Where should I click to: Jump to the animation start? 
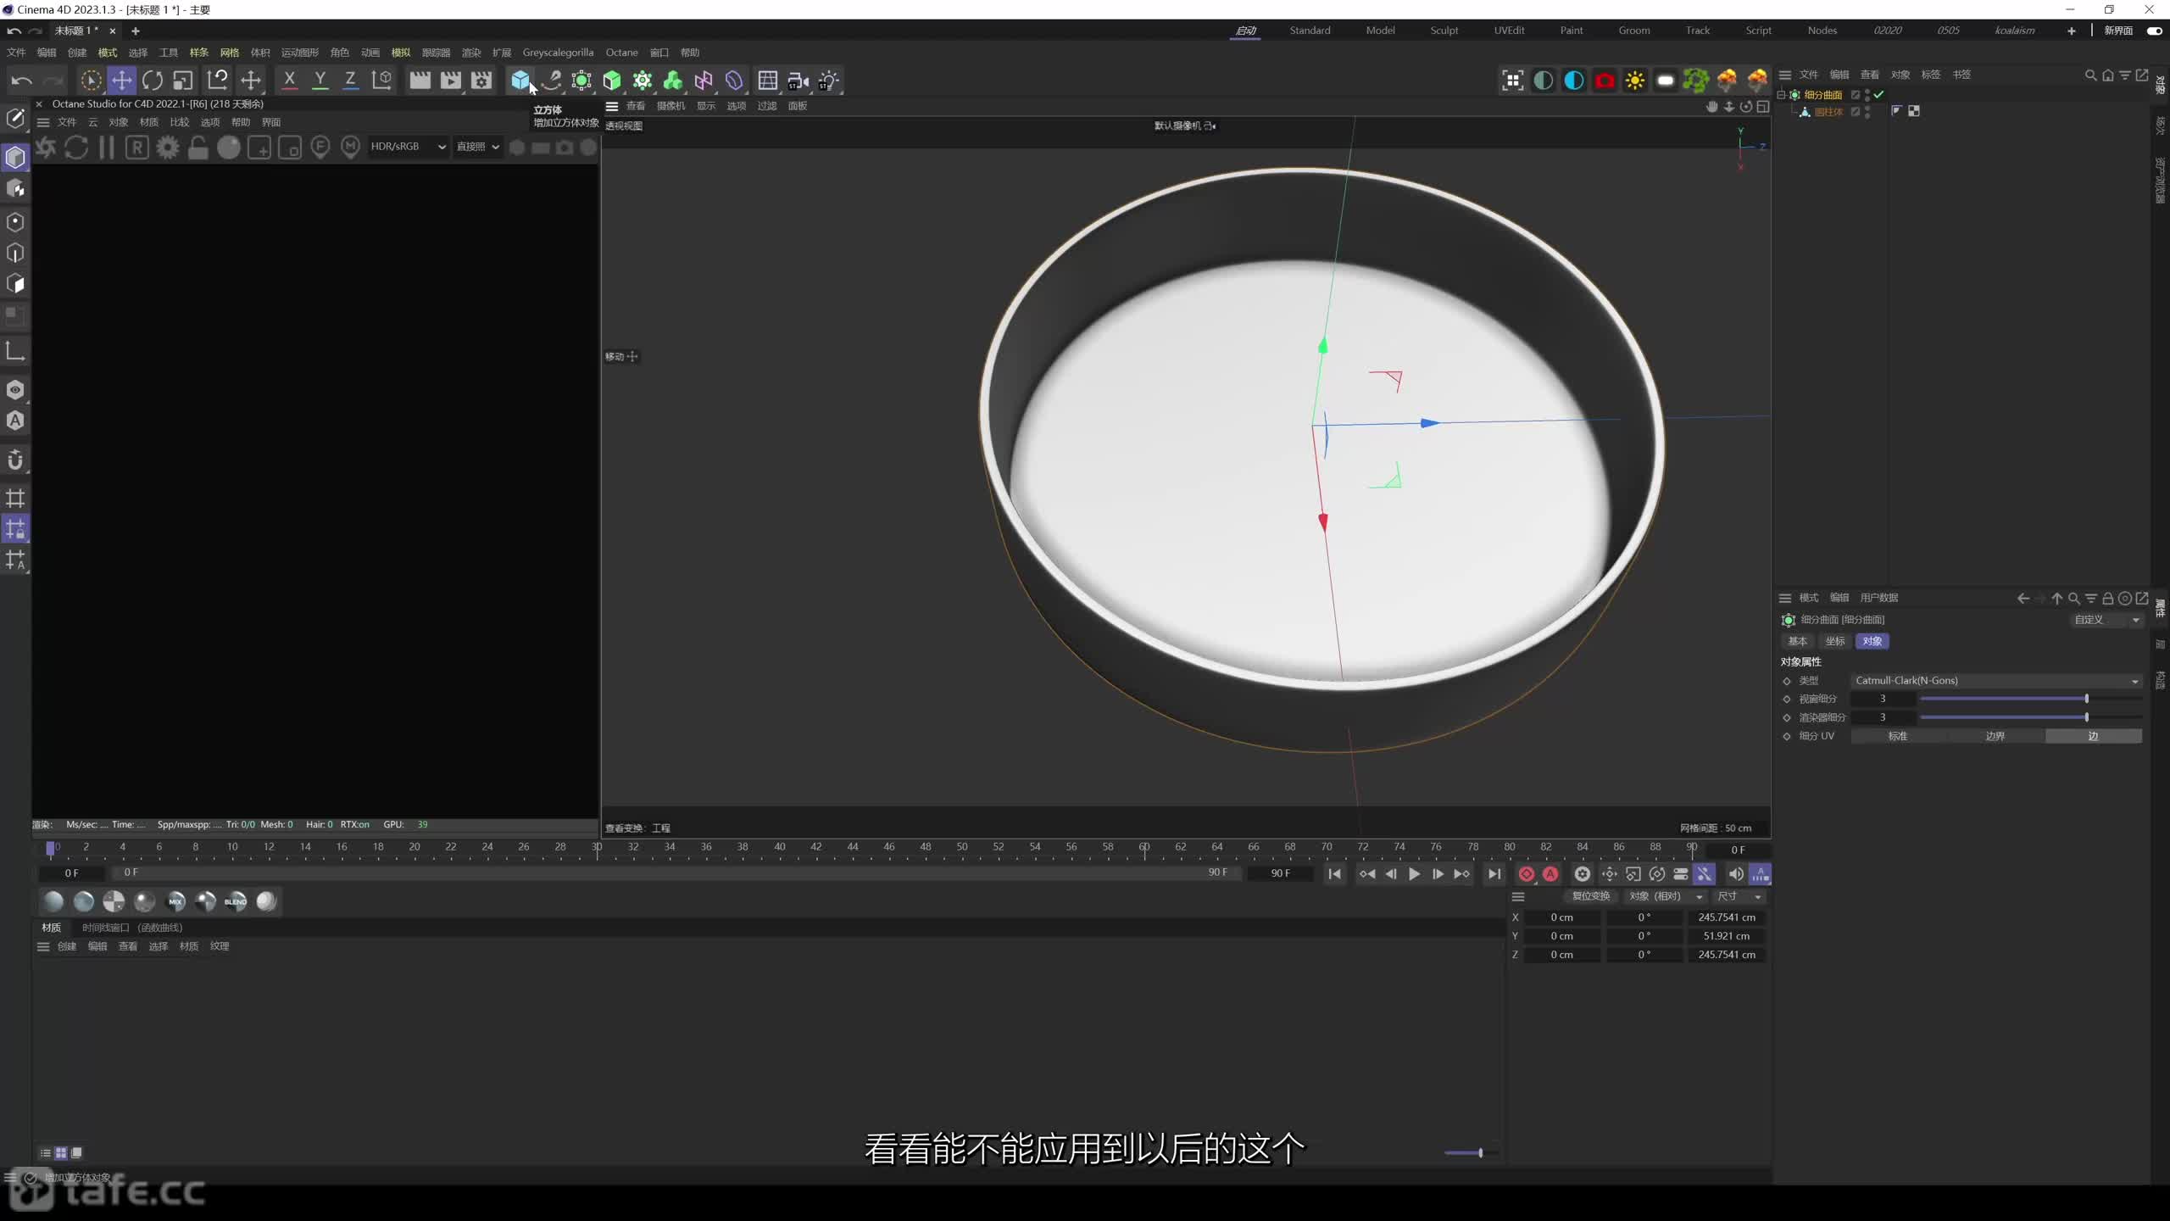click(x=1334, y=873)
